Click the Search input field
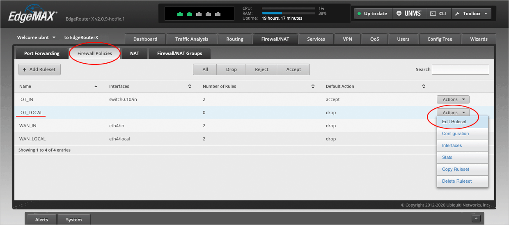509x225 pixels. click(461, 69)
